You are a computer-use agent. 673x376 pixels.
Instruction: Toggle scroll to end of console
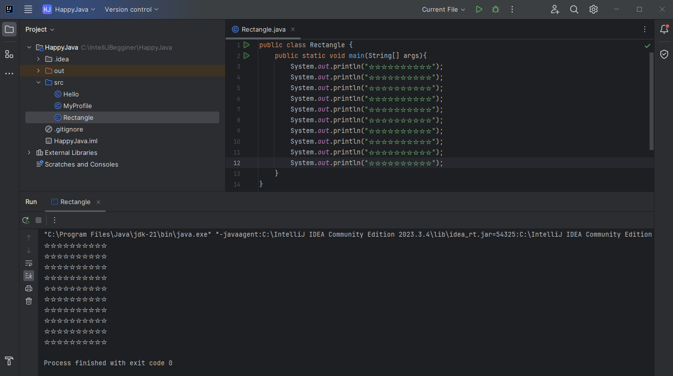29,276
